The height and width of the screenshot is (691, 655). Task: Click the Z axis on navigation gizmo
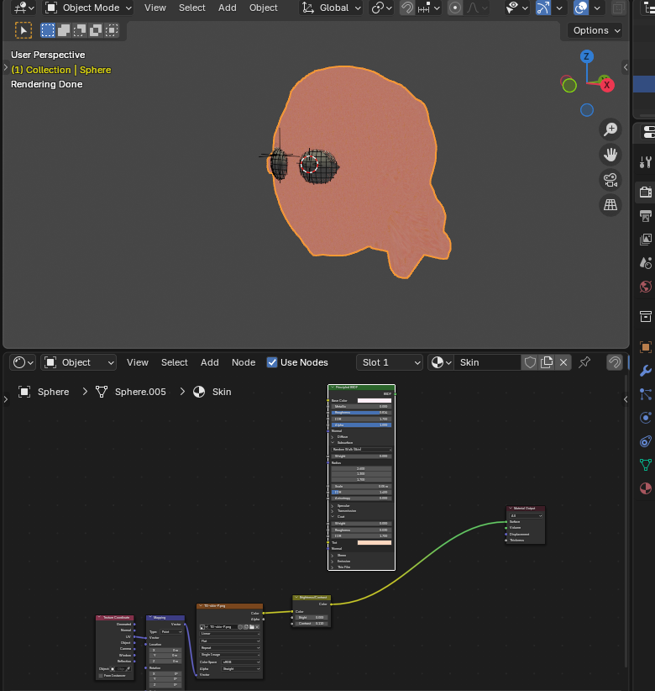pos(586,56)
